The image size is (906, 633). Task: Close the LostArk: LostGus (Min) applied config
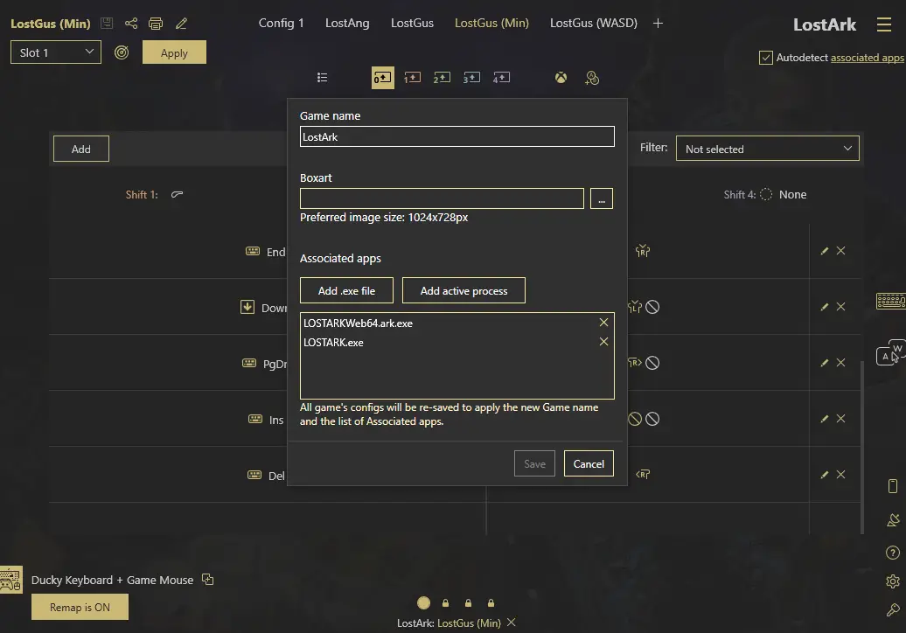click(512, 623)
